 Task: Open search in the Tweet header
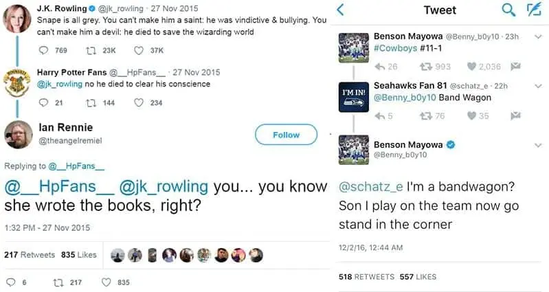click(x=509, y=10)
